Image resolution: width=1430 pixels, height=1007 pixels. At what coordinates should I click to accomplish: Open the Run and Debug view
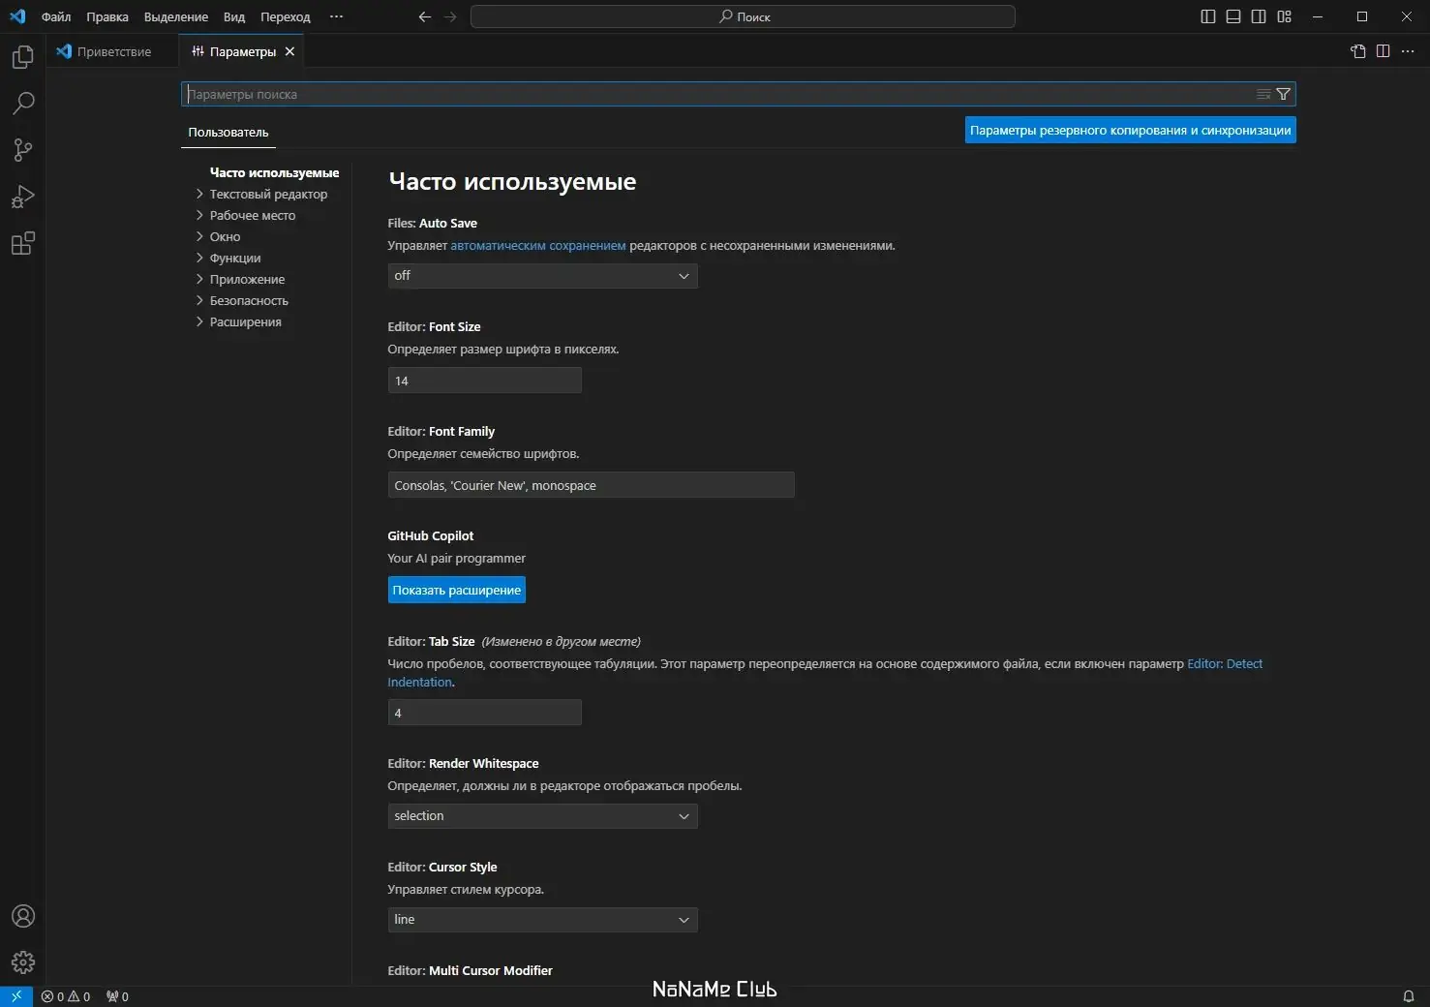pos(22,197)
